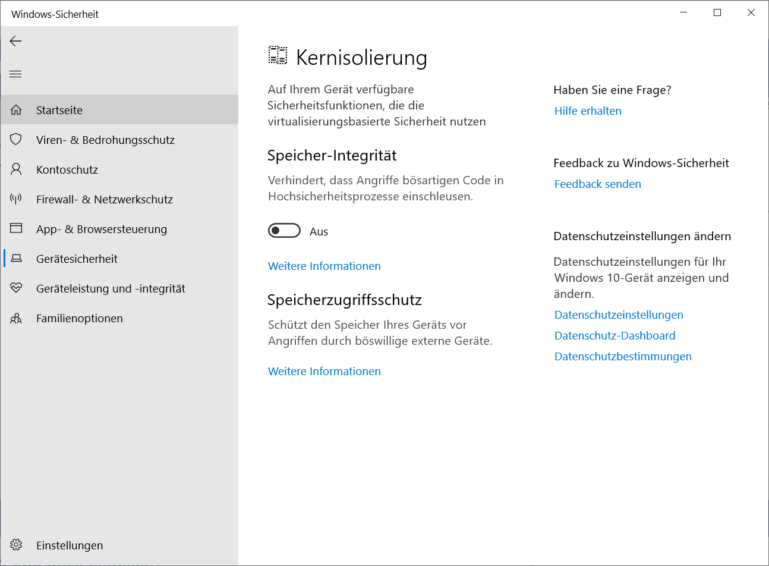Click the Geräteleistung heart icon
The height and width of the screenshot is (566, 769).
pos(16,288)
